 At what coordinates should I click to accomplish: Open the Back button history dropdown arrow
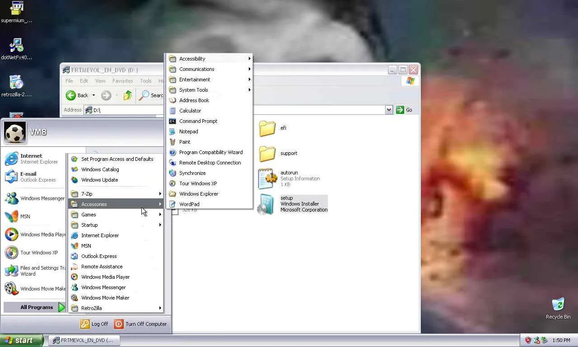tap(93, 95)
